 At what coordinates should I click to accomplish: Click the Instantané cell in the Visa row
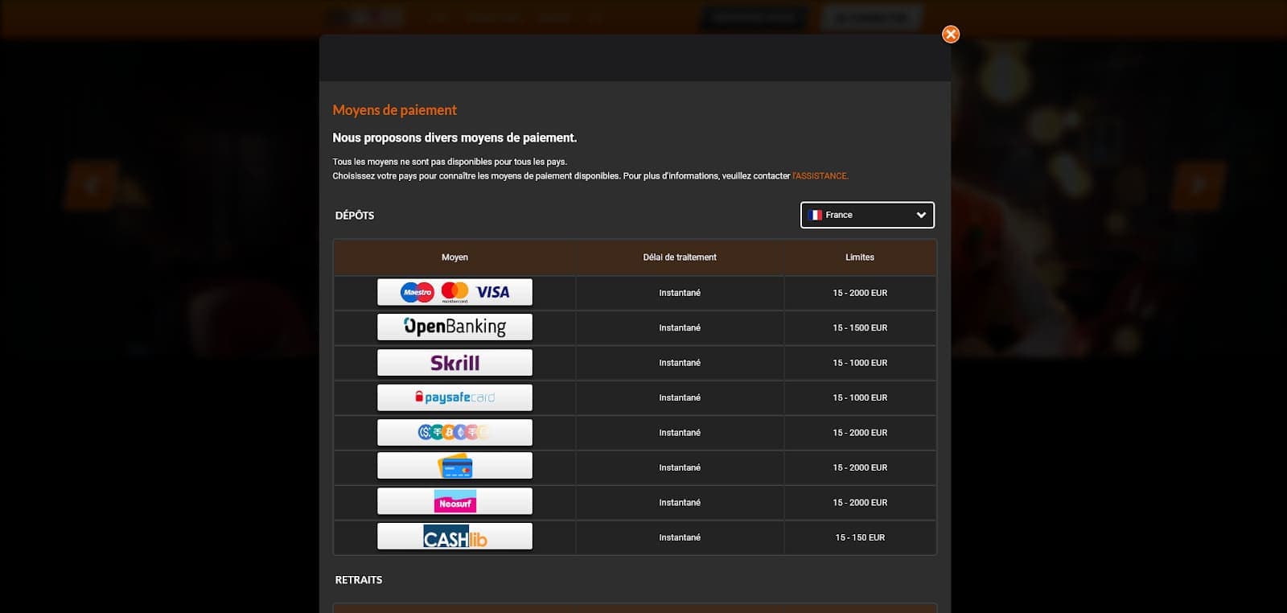(680, 293)
